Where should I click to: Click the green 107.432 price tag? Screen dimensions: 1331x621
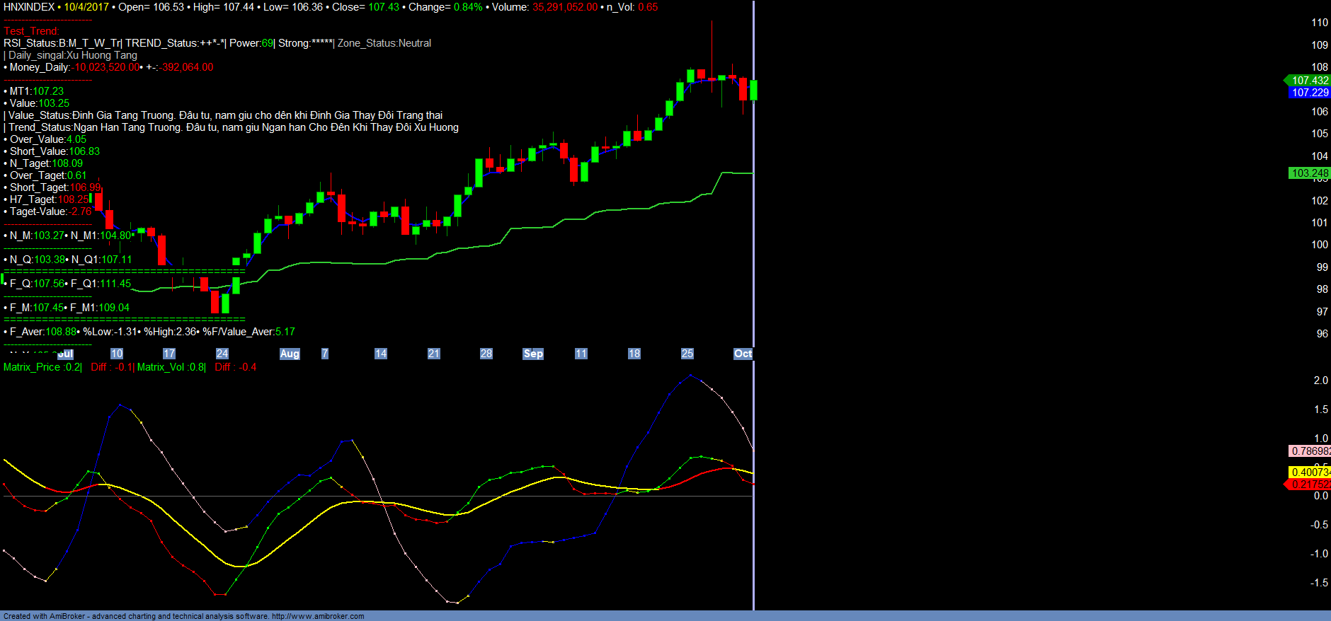pyautogui.click(x=1309, y=81)
